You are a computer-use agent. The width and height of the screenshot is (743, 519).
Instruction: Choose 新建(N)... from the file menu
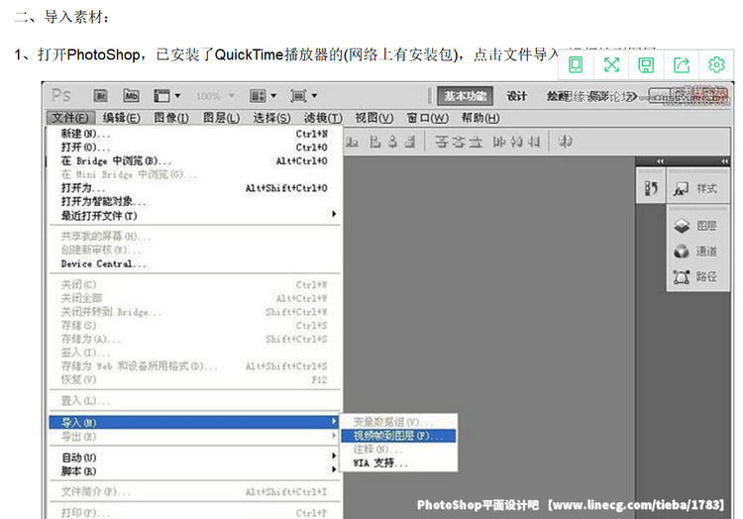(194, 134)
